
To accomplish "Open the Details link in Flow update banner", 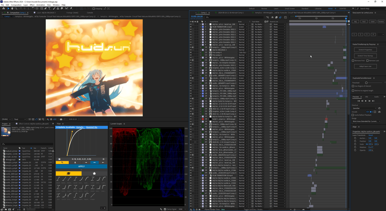I will [80, 127].
